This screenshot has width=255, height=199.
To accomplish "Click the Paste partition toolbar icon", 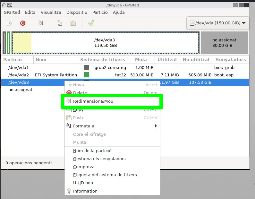I will click(x=73, y=23).
